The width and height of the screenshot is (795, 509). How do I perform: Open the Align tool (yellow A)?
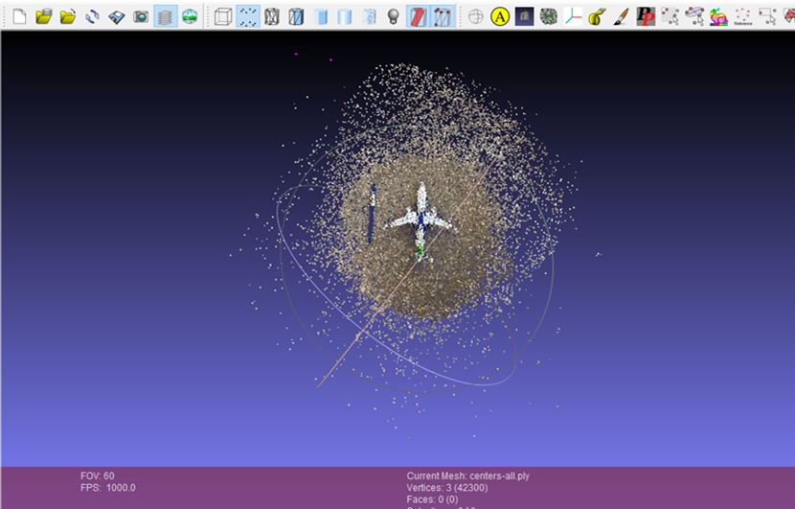[x=500, y=16]
